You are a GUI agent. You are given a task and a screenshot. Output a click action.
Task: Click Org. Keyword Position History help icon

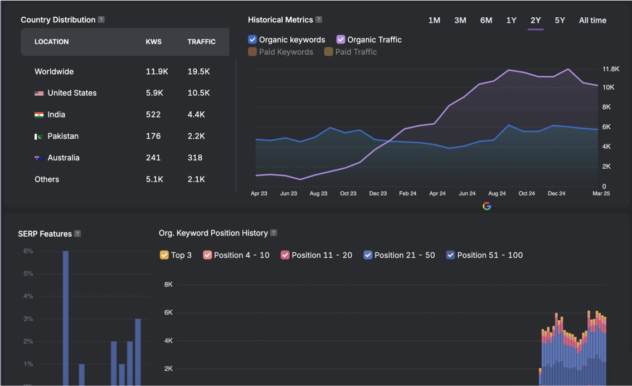274,232
